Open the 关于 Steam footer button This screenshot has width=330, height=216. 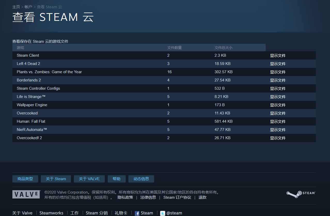pyautogui.click(x=56, y=179)
